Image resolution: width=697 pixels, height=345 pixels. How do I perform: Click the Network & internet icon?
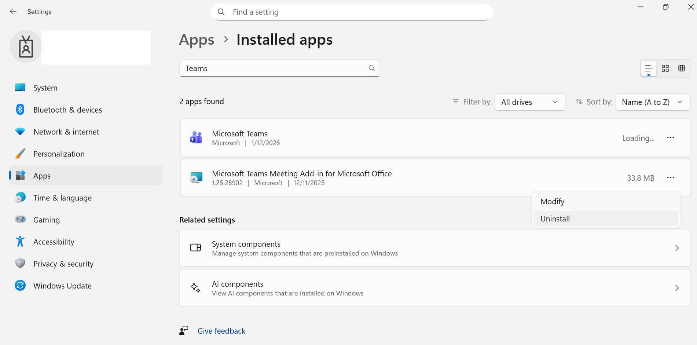(x=20, y=132)
